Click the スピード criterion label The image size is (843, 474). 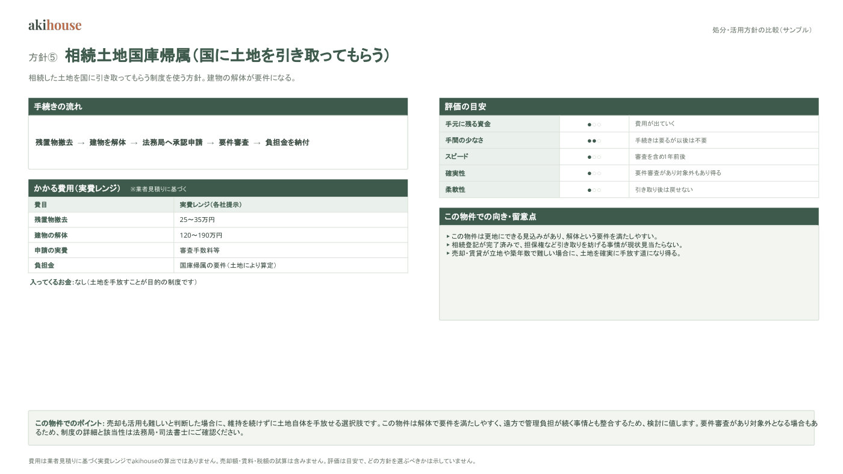[x=499, y=156]
